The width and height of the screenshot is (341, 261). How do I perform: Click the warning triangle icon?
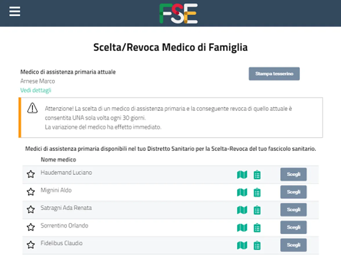point(32,108)
